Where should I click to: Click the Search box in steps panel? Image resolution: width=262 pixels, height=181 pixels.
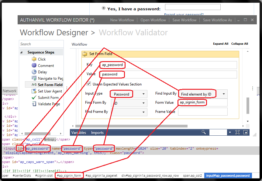[x=41, y=44]
